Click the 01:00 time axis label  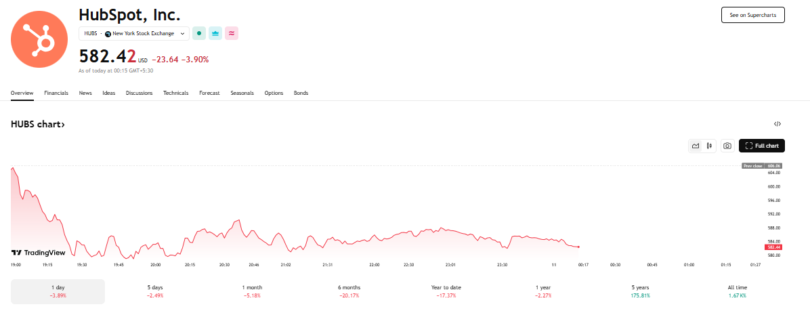point(689,264)
